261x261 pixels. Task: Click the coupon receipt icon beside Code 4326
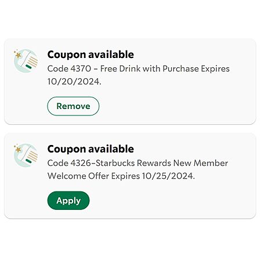click(26, 155)
